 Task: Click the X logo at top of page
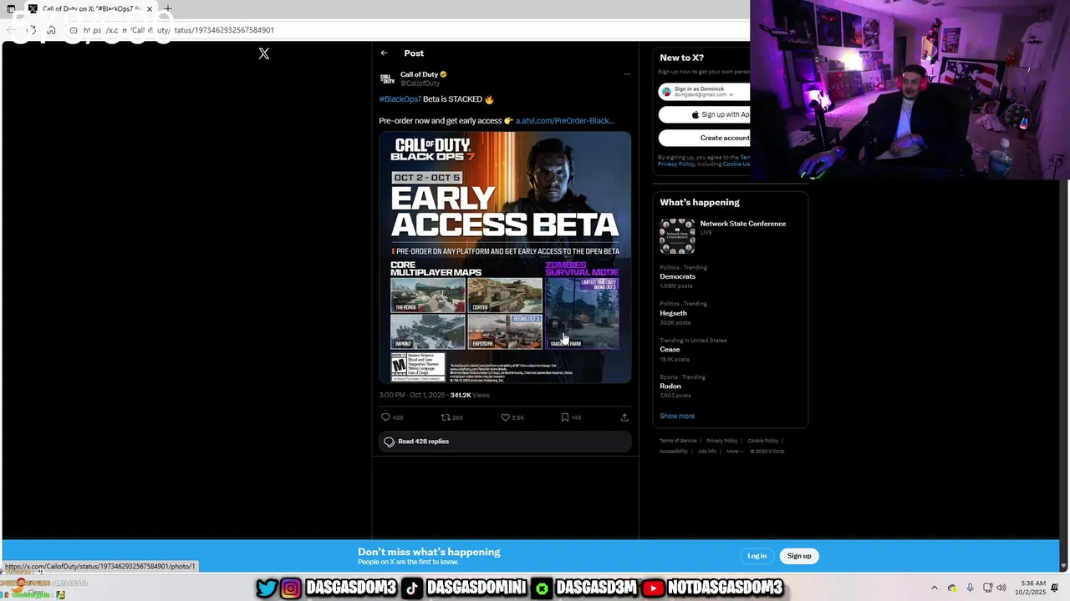coord(264,53)
